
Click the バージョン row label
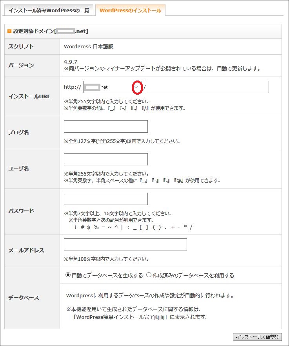(x=21, y=66)
